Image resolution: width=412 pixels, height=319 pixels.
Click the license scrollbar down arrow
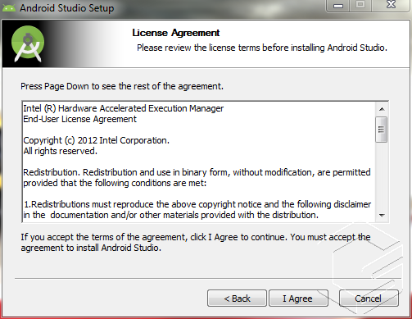382,216
